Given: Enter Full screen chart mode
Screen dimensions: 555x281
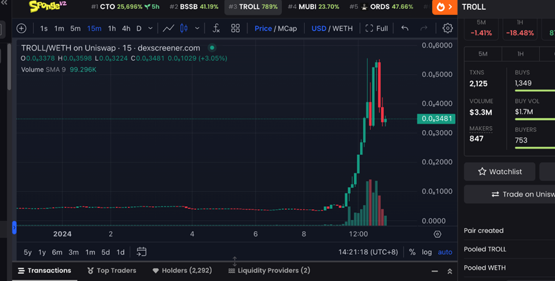Looking at the screenshot, I should [377, 28].
